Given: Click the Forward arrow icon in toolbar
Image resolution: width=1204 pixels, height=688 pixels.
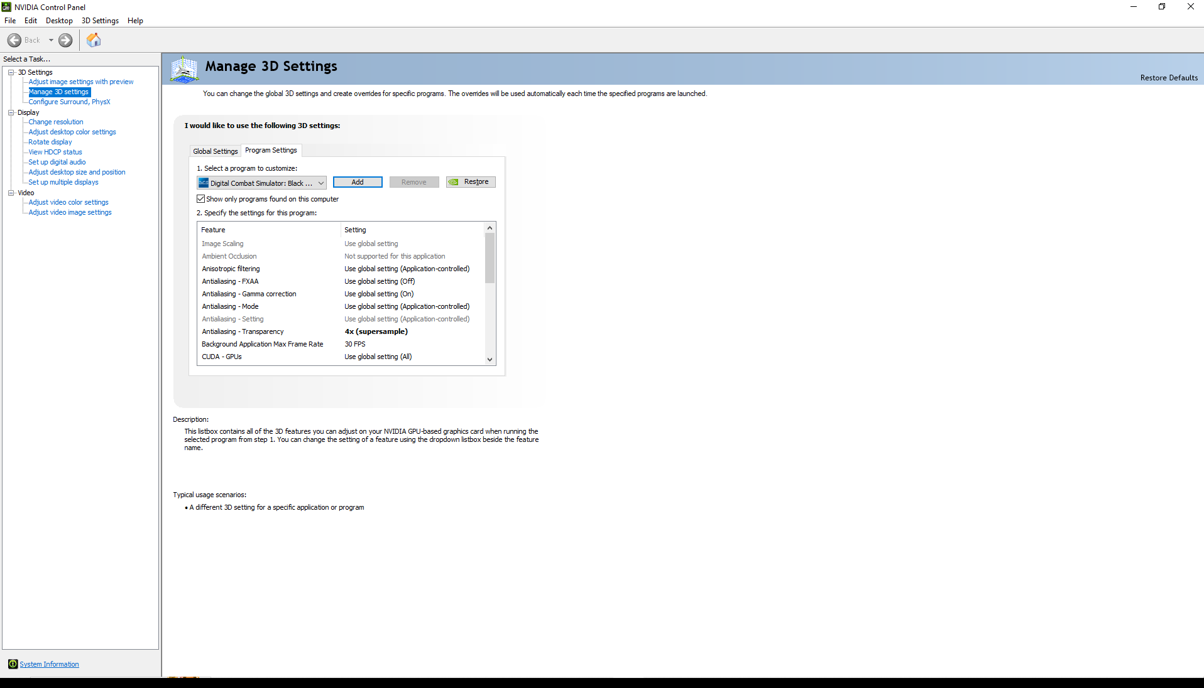Looking at the screenshot, I should point(65,40).
